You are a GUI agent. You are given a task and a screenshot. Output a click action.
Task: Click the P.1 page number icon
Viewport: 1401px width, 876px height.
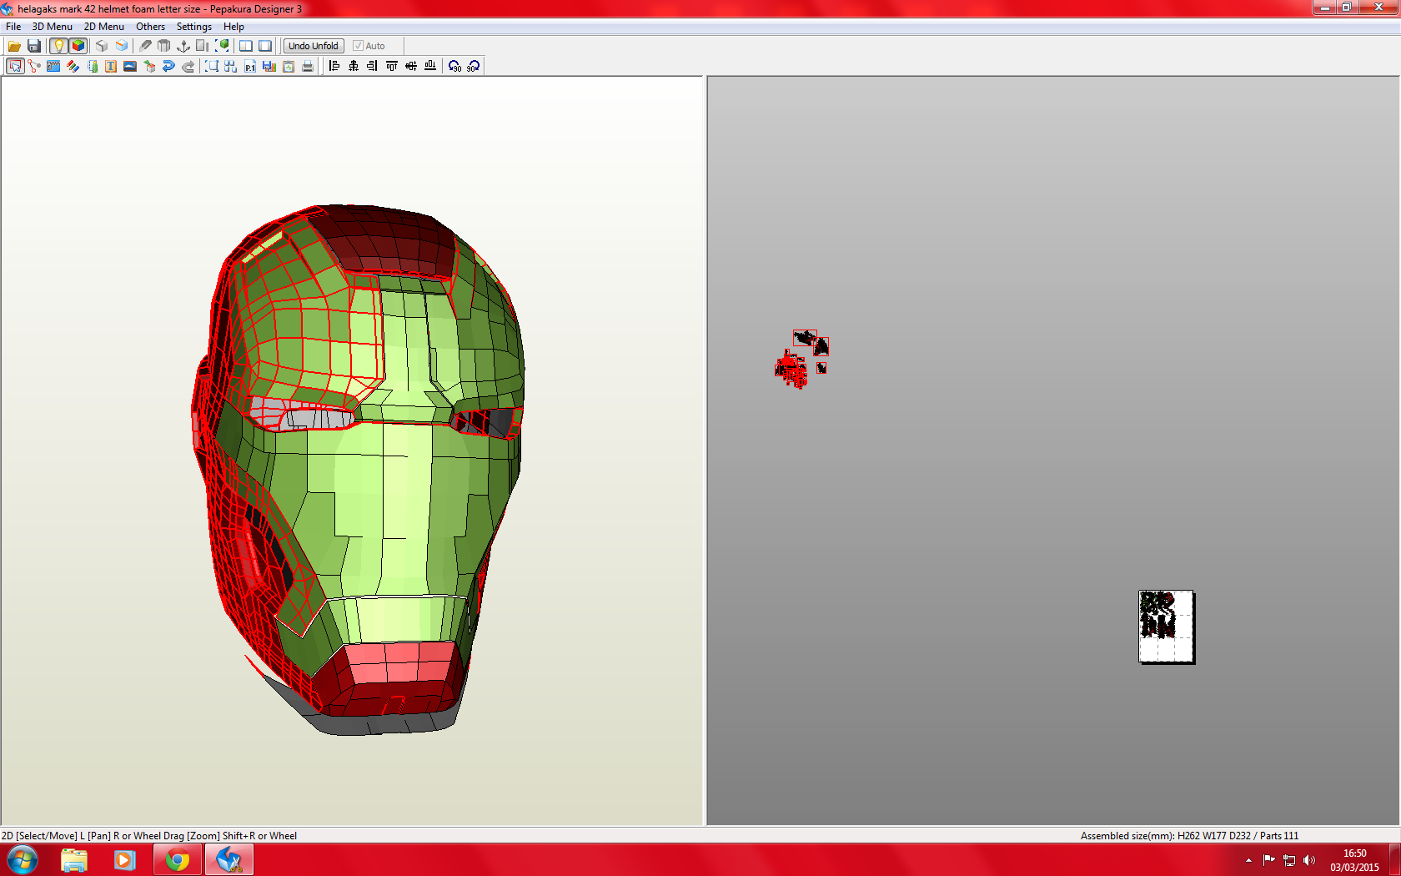coord(250,66)
